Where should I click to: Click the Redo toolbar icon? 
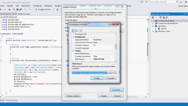click(30, 9)
